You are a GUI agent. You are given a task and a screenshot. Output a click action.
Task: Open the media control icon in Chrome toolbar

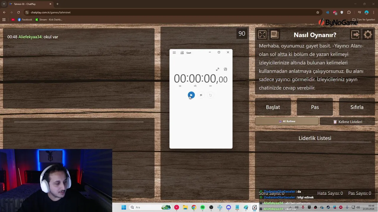pos(359,12)
